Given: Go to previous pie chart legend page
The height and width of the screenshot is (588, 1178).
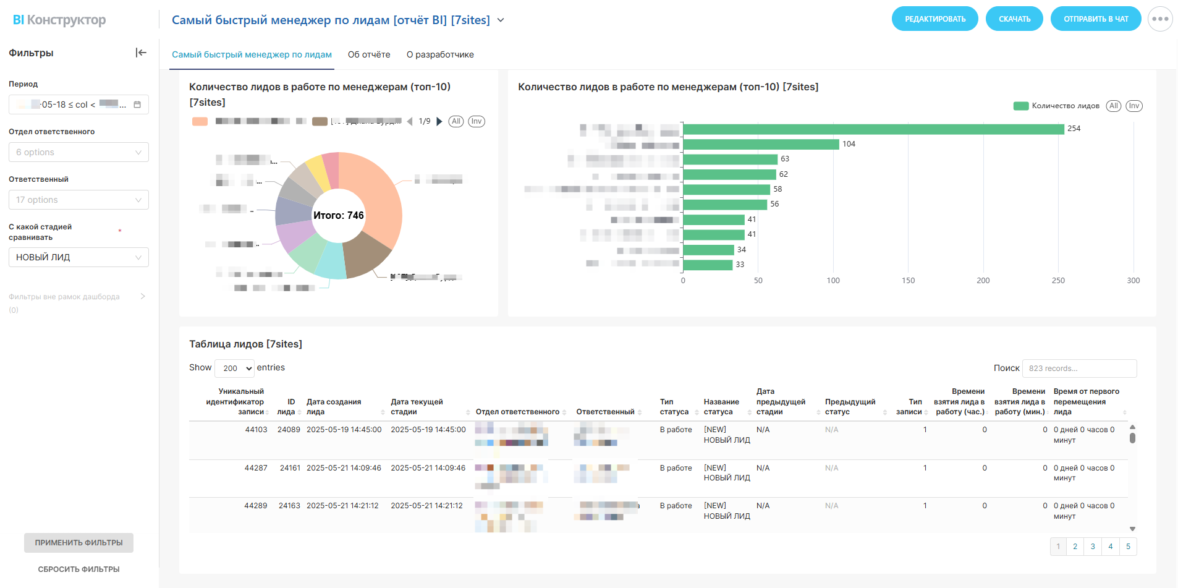Looking at the screenshot, I should click(x=410, y=122).
